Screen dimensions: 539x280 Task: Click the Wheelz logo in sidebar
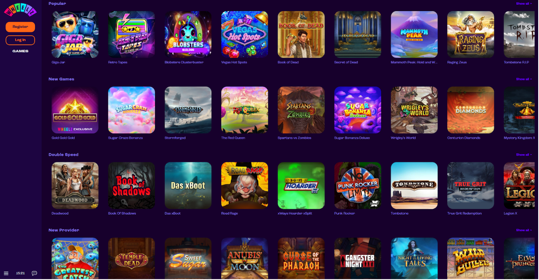tap(20, 10)
